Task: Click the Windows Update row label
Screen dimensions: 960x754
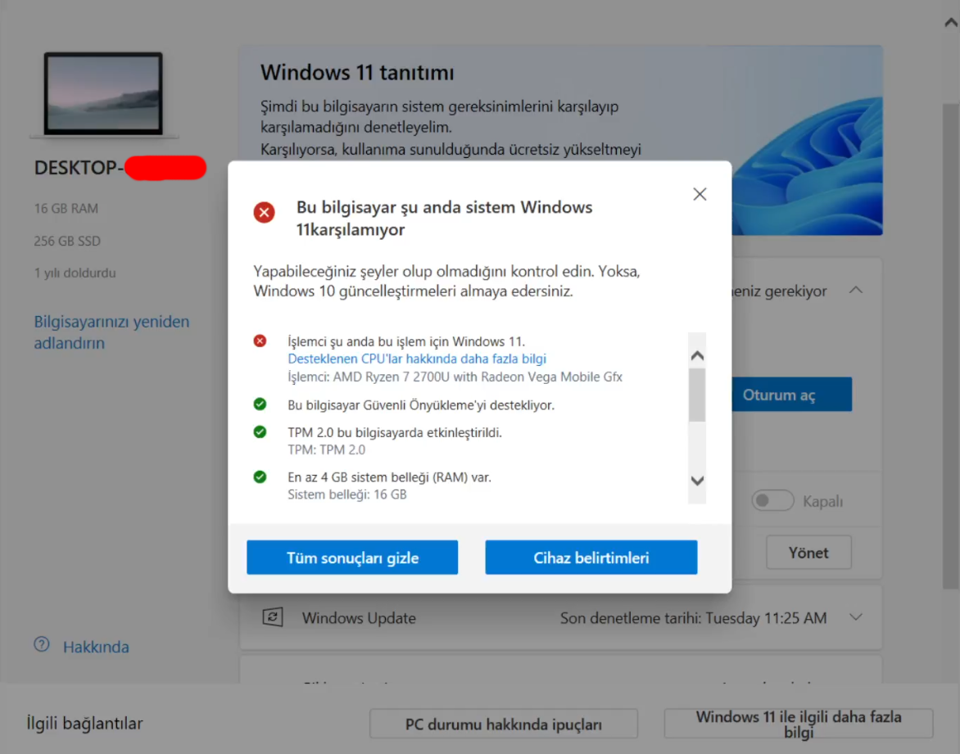Action: [359, 618]
